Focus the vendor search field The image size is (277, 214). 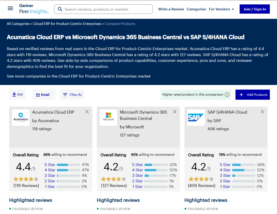coord(103,9)
